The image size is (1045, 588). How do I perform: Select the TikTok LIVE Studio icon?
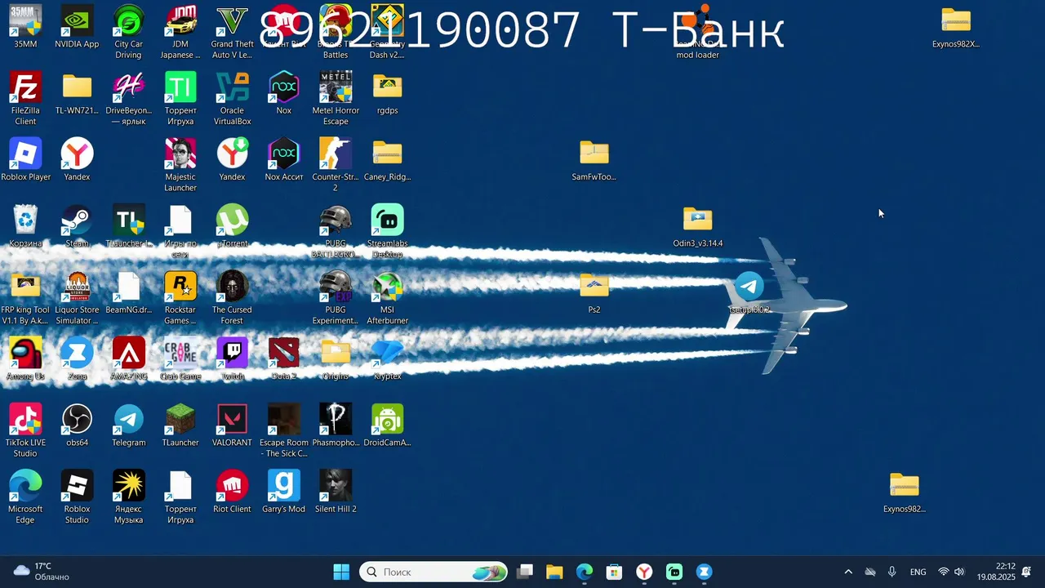25,419
